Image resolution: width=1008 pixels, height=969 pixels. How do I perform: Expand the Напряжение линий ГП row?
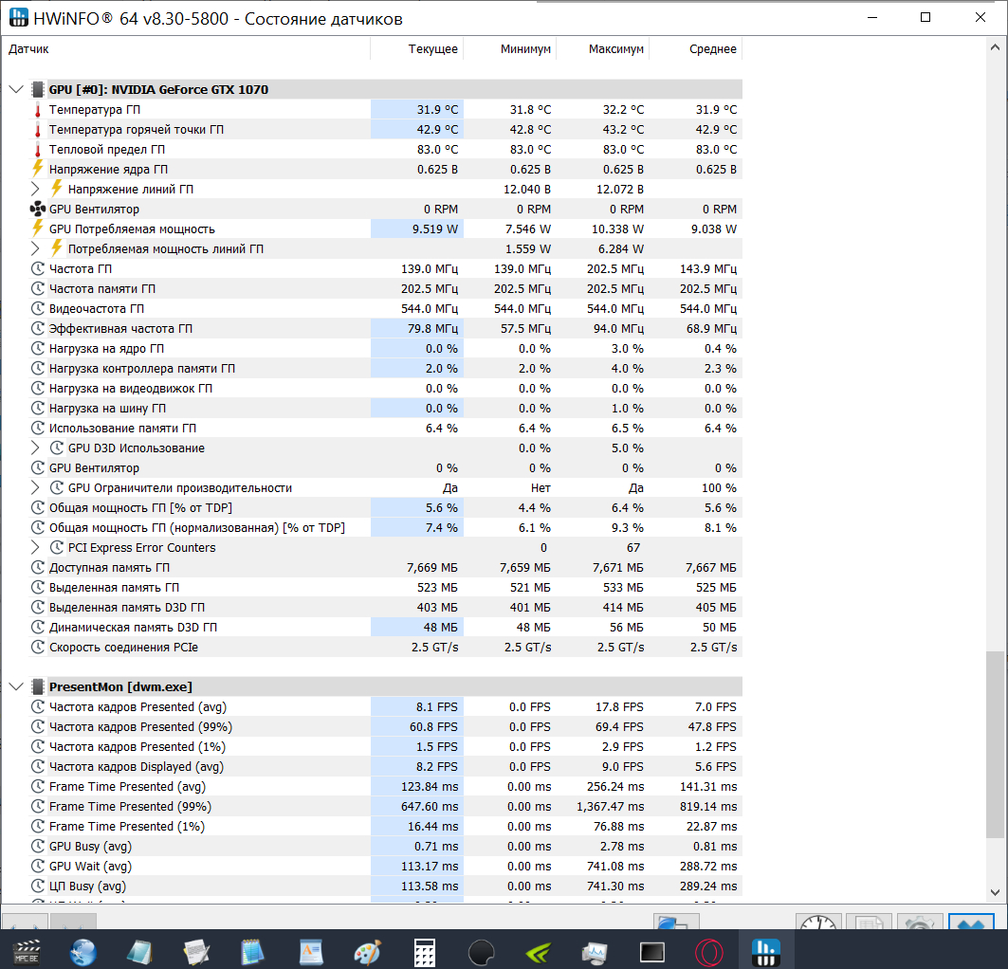point(35,189)
